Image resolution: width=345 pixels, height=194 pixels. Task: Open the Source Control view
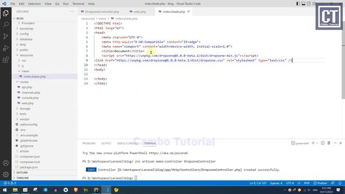click(6, 36)
